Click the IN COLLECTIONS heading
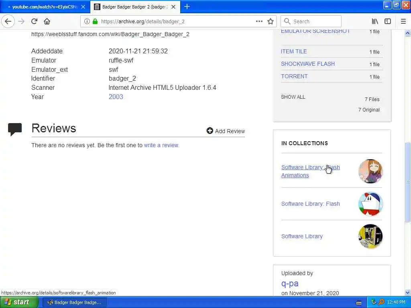The image size is (411, 308). click(x=304, y=143)
